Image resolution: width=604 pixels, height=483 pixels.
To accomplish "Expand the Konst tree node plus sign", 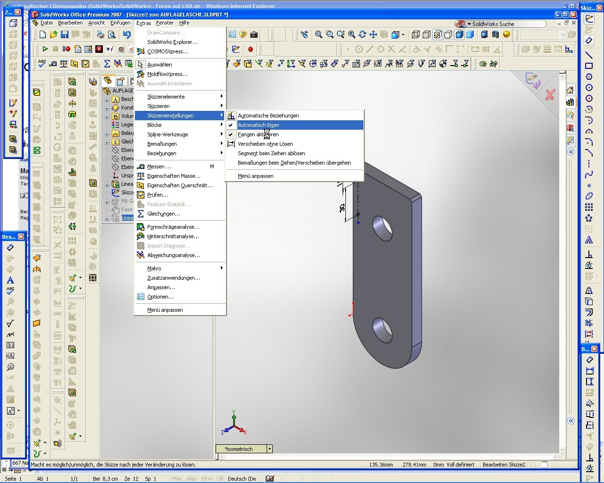I will click(x=107, y=108).
